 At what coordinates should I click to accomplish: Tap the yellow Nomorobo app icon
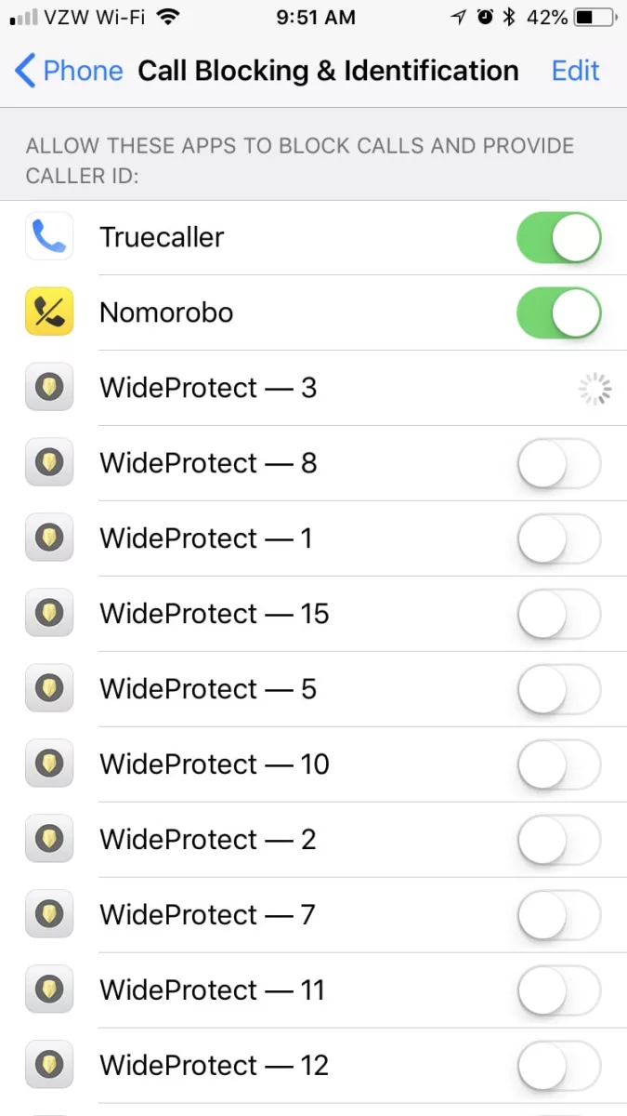pos(48,313)
